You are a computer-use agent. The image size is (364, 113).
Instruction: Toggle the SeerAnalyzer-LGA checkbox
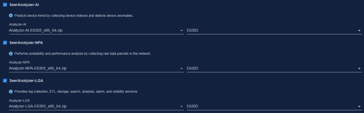click(5, 81)
